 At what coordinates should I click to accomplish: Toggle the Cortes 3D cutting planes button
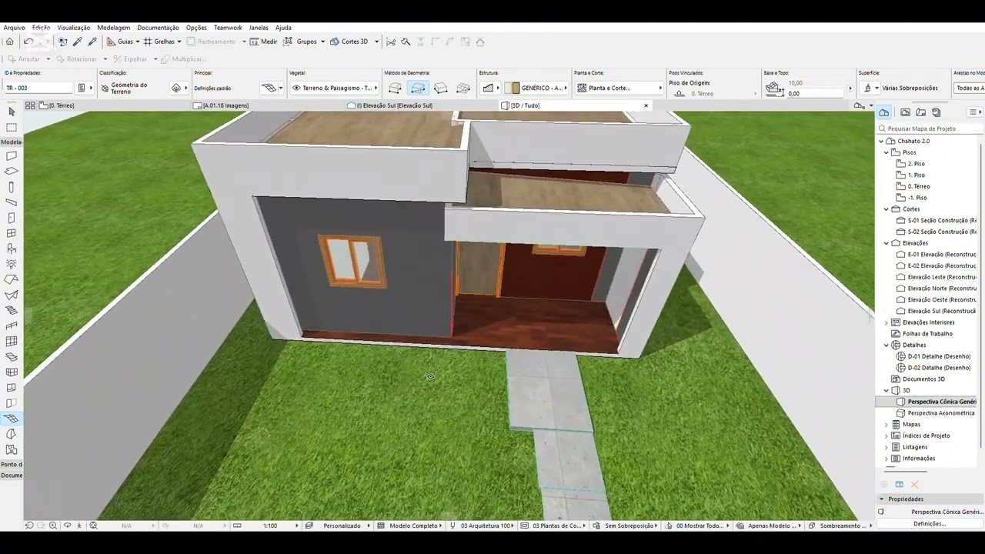click(349, 42)
